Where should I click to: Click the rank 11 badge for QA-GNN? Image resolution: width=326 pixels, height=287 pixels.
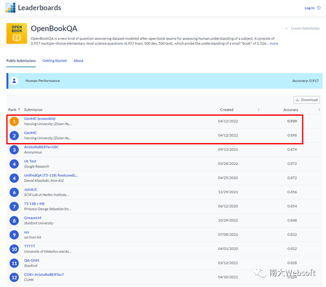click(x=14, y=263)
